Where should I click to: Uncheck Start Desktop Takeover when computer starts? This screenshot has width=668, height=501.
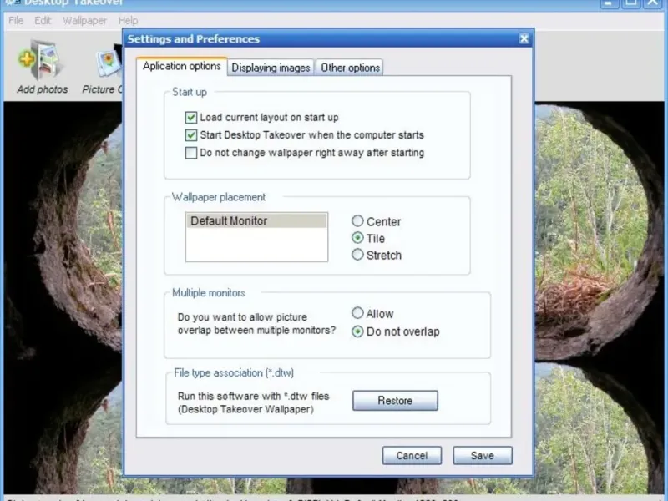[x=191, y=135]
